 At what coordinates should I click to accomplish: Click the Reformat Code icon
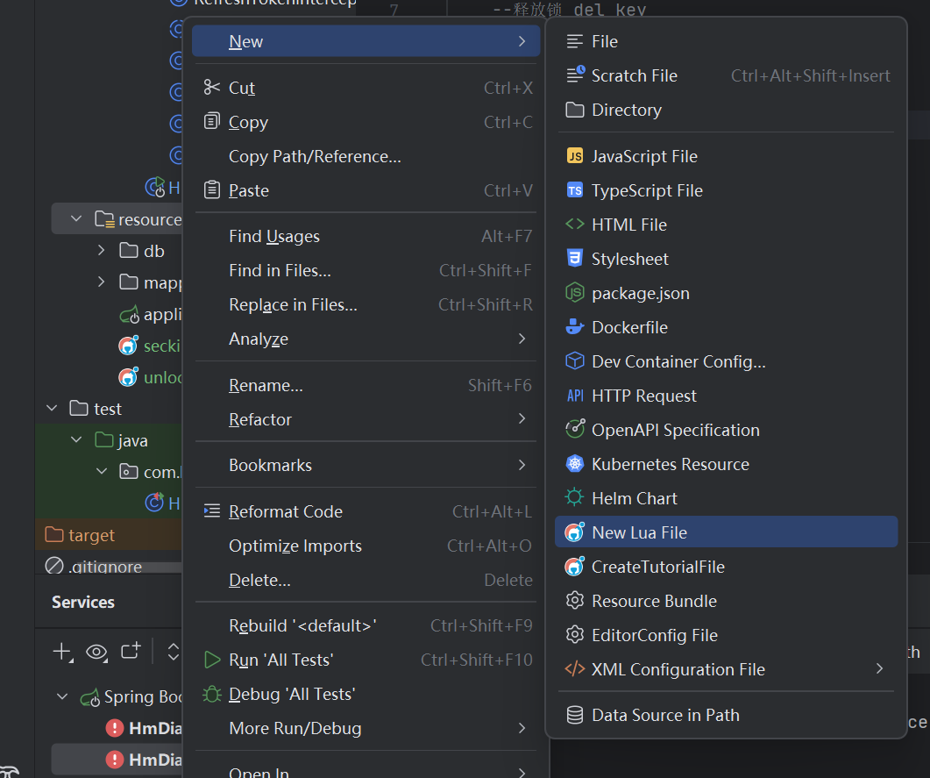point(212,511)
